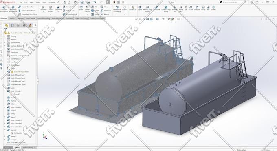Viewport: 277px width, 151px height.
Task: Click the Rebuild traffic light icon
Action: (x=114, y=2)
